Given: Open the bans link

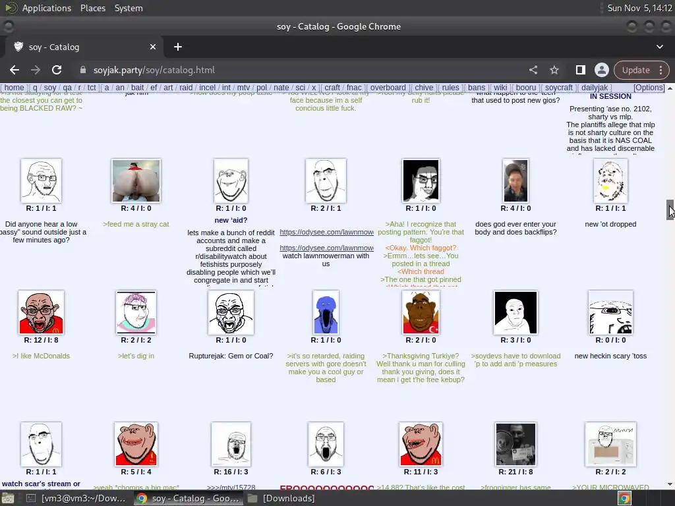Looking at the screenshot, I should pos(476,88).
